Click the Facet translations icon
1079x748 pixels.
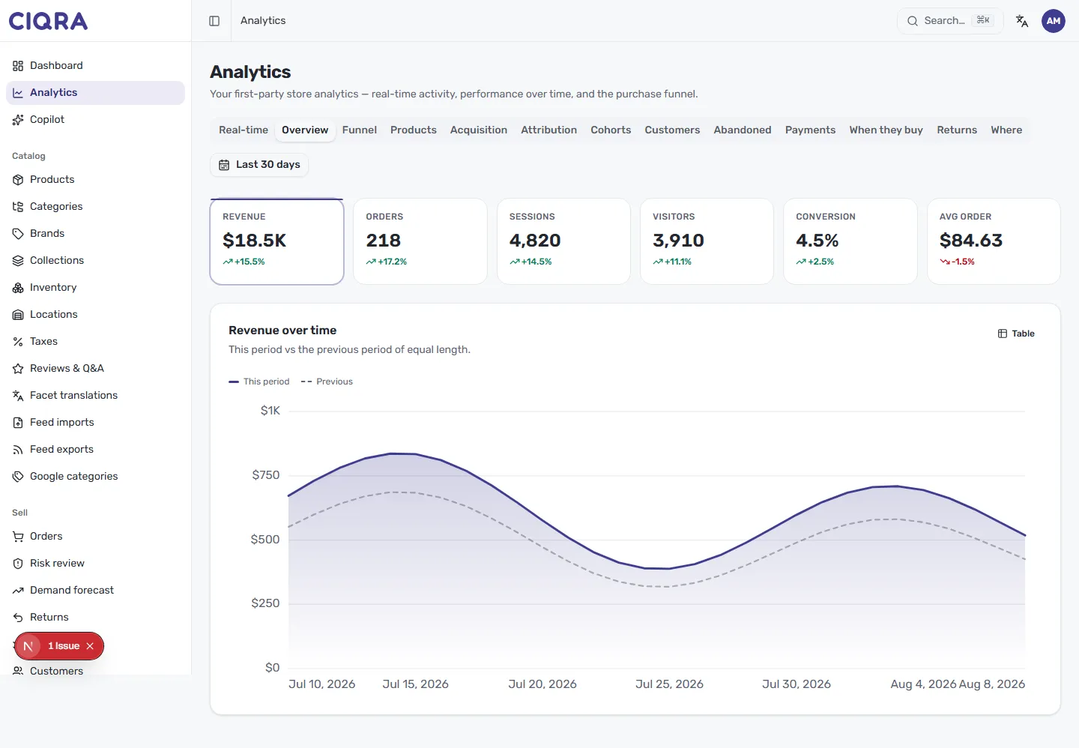[x=18, y=396]
